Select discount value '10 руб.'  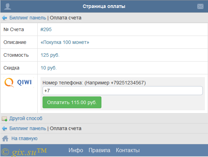(48, 68)
